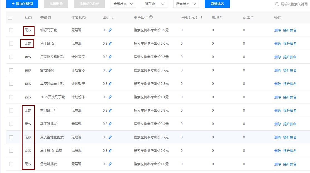Click the edit pencil for 铆钉马丁靴 bid

click(110, 30)
